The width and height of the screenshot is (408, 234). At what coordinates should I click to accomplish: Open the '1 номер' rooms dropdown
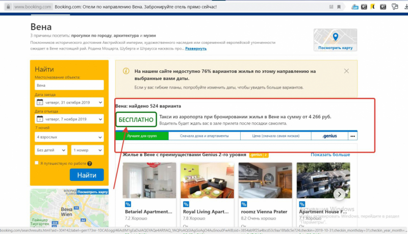[87, 150]
